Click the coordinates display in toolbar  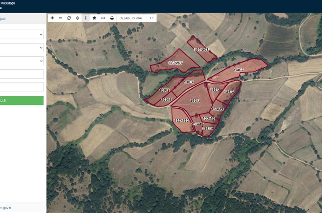point(131,18)
